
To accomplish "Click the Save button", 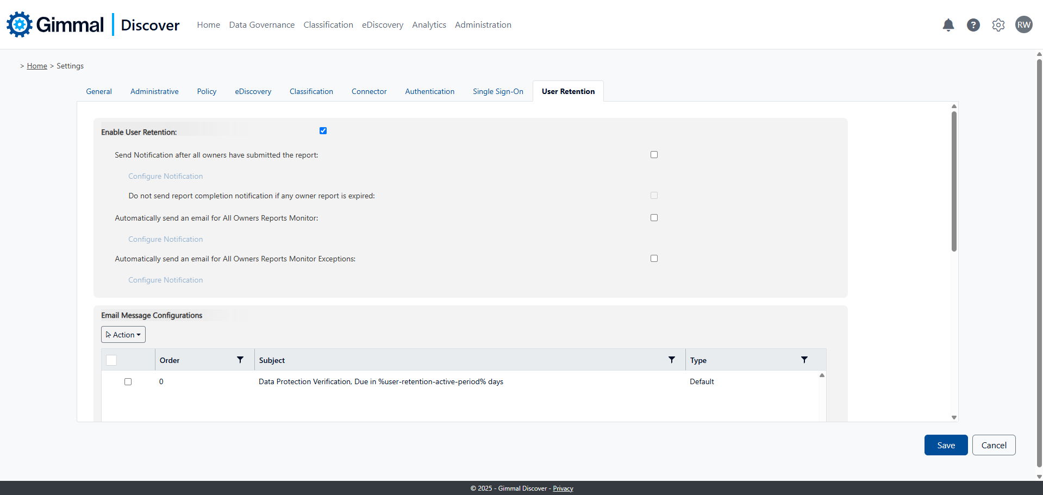I will point(945,445).
